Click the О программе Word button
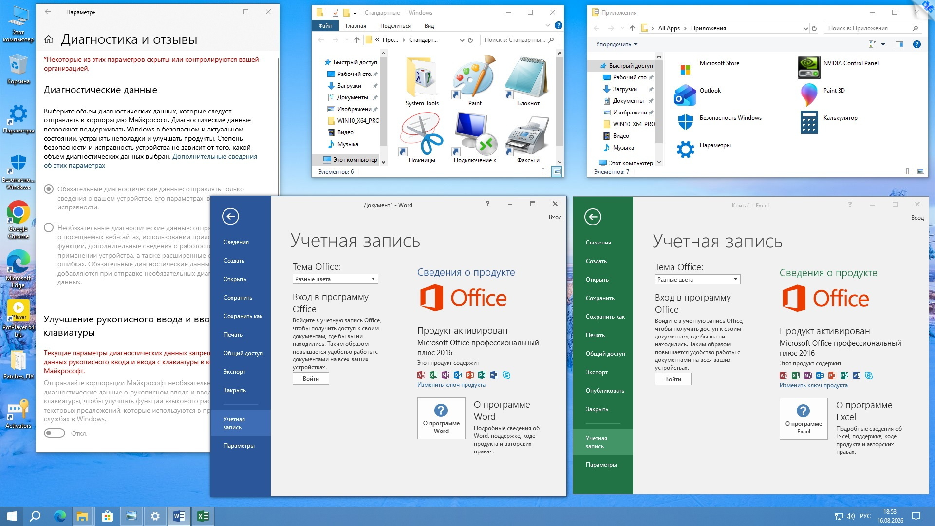 (441, 418)
